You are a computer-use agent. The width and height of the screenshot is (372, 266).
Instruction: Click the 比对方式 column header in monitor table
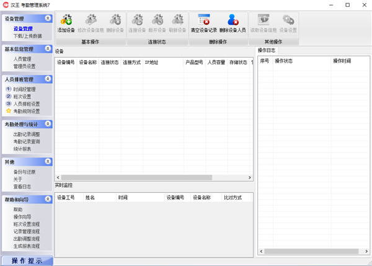(x=236, y=197)
